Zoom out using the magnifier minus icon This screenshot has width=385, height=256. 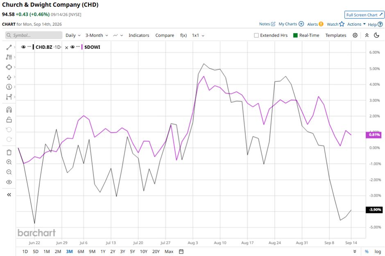pos(9,172)
